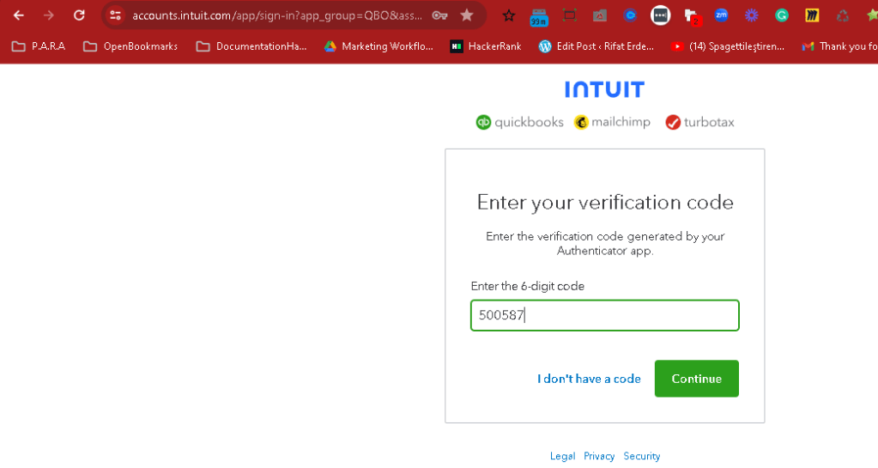Bookmark this tab with the filled star
The height and width of the screenshot is (468, 878).
466,15
